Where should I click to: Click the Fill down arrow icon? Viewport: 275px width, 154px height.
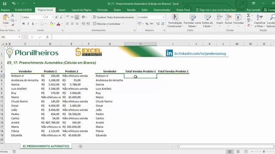click(x=248, y=21)
